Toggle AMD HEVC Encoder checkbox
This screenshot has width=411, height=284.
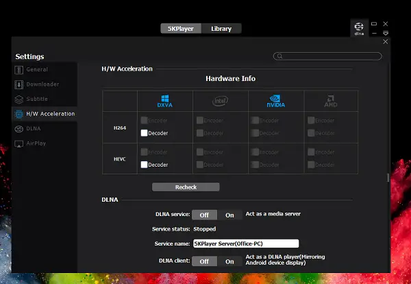311,152
